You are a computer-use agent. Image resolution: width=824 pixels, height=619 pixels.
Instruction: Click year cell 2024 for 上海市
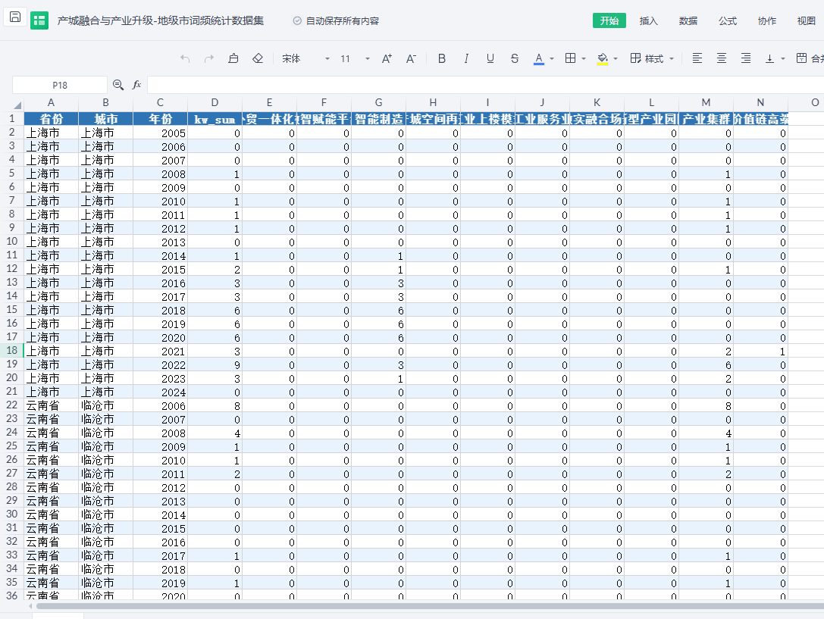[160, 392]
